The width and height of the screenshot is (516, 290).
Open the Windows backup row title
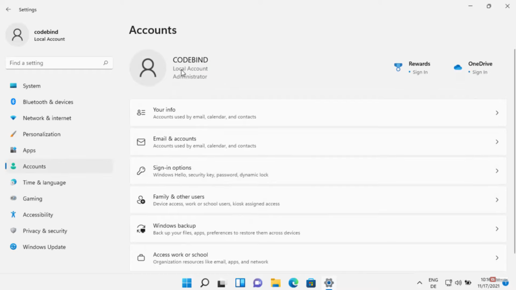174,226
